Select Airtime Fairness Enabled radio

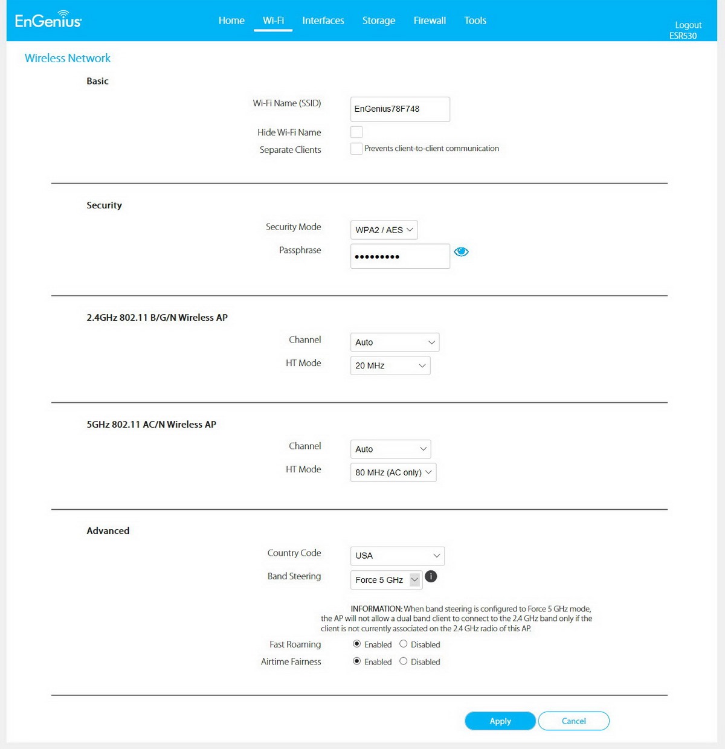click(356, 661)
